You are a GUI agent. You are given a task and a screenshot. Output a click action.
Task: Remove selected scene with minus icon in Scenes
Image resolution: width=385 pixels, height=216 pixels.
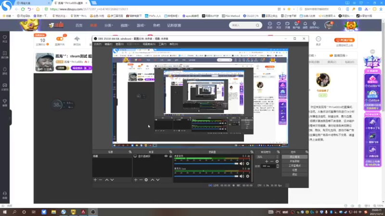101,180
